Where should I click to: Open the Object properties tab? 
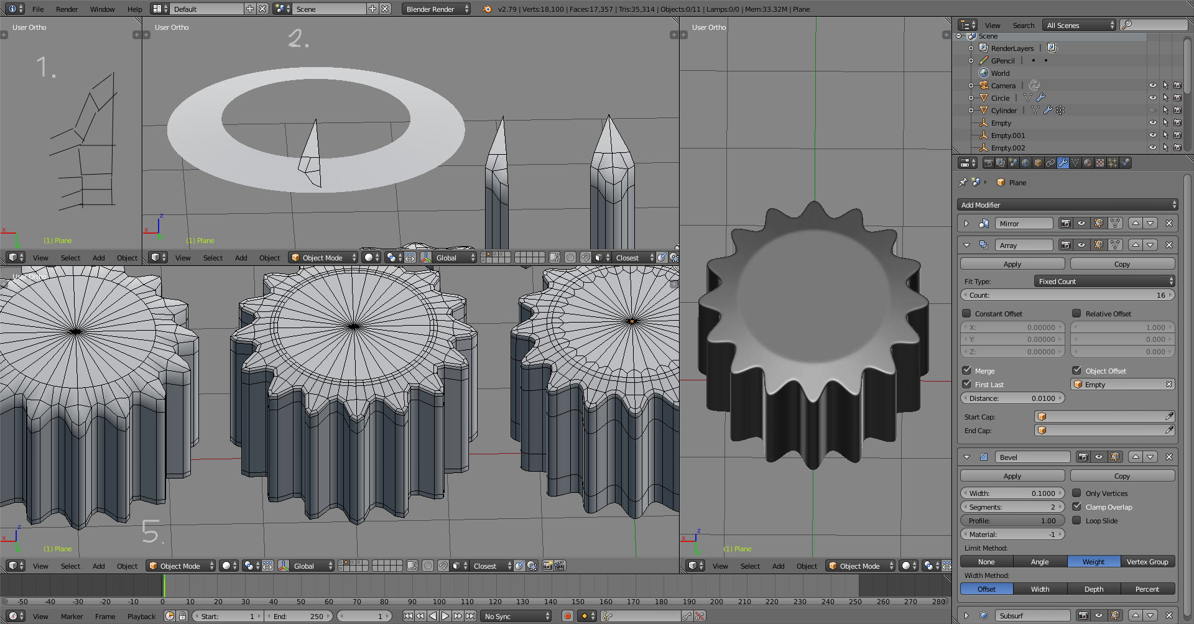point(1038,163)
